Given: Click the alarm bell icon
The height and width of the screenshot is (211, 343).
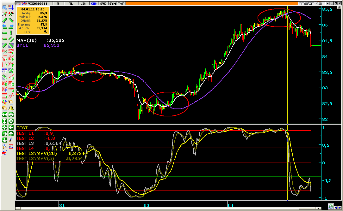Looking at the screenshot, I should pos(11,108).
